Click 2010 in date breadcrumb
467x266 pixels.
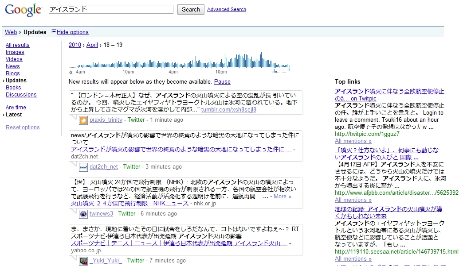click(75, 45)
